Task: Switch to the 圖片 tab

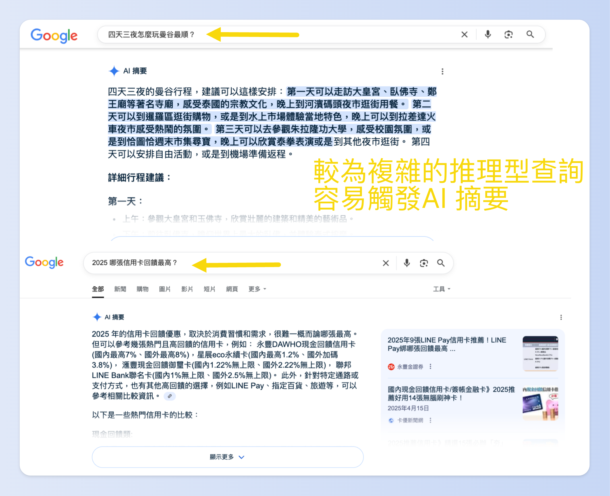Action: 165,289
